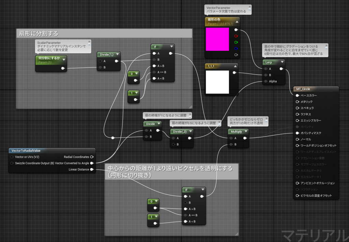This screenshot has width=349, height=242.
Task: Toggle pin on the Lerp gradient comment bubble
Action: point(326,45)
